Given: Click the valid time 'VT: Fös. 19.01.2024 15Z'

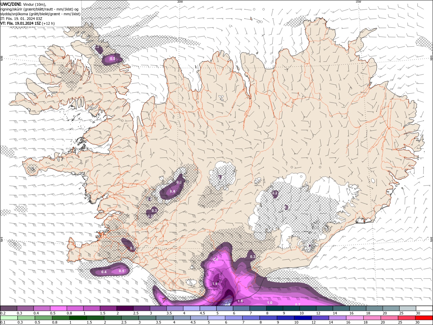Looking at the screenshot, I should 21,23.
